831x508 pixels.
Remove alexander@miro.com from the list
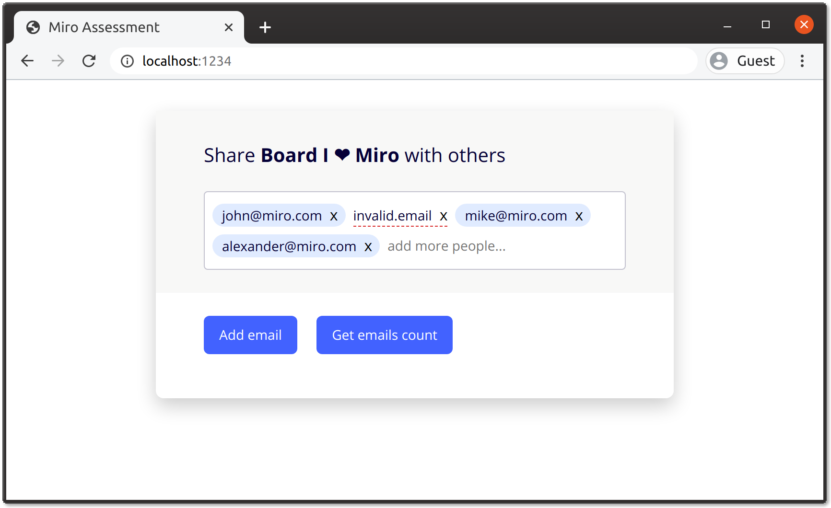368,247
